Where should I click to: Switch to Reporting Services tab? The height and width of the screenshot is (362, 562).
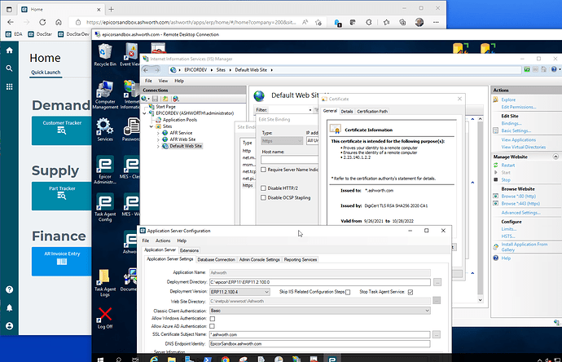point(301,260)
